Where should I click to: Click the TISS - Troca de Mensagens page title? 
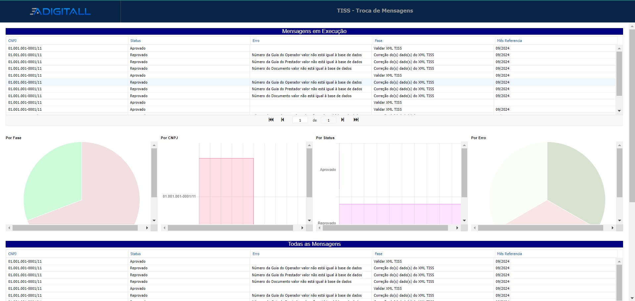pyautogui.click(x=375, y=11)
